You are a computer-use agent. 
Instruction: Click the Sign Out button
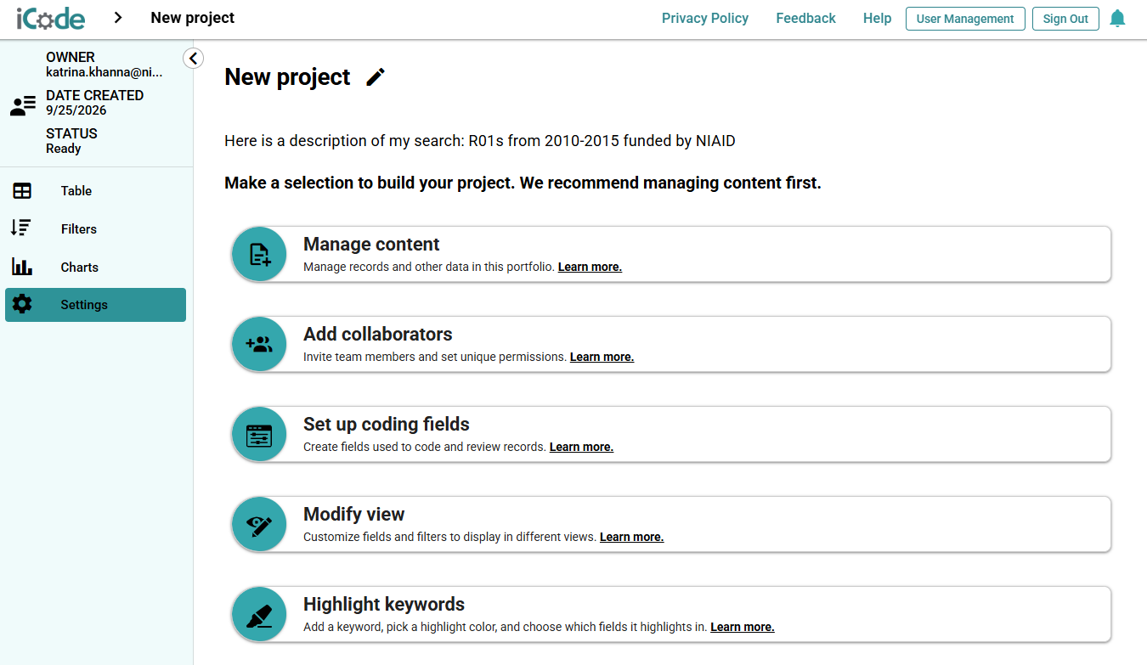[1066, 19]
